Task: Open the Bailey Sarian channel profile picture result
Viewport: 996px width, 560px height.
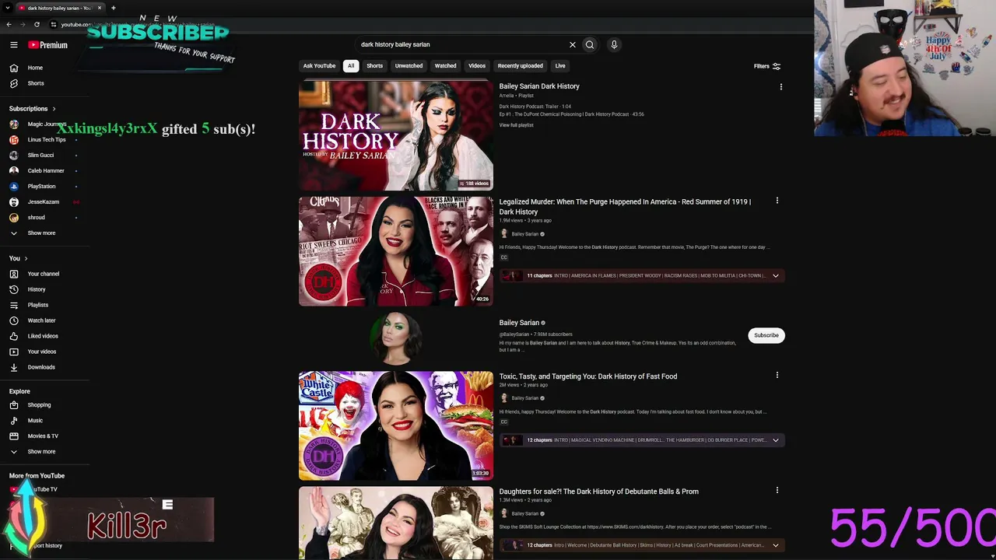Action: click(x=396, y=338)
